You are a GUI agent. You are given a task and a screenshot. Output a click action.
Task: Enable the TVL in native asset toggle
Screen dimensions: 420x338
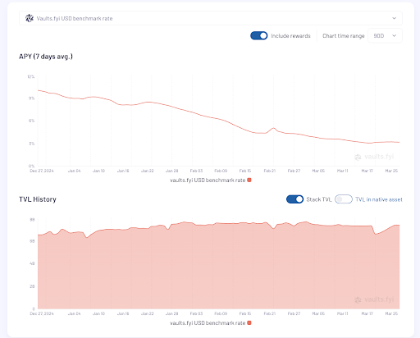click(x=344, y=199)
